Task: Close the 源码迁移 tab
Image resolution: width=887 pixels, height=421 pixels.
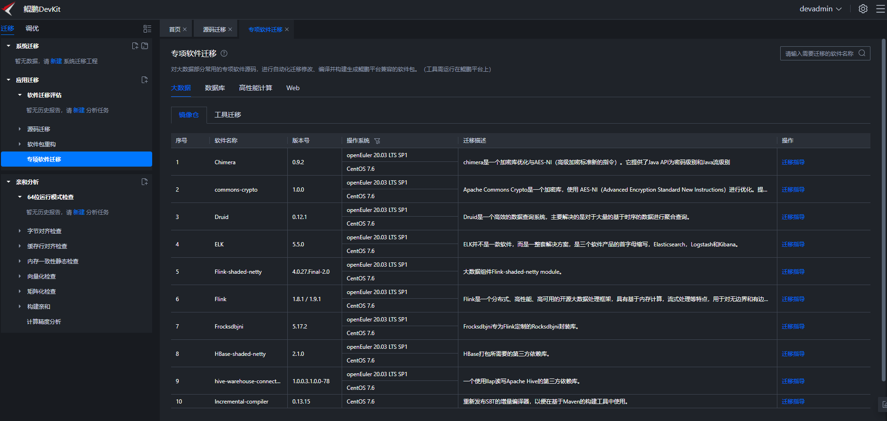Action: coord(230,29)
